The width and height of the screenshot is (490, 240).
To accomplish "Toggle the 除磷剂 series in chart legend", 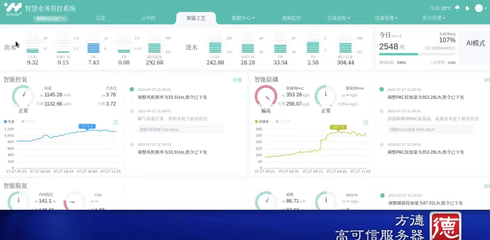I will click(262, 122).
